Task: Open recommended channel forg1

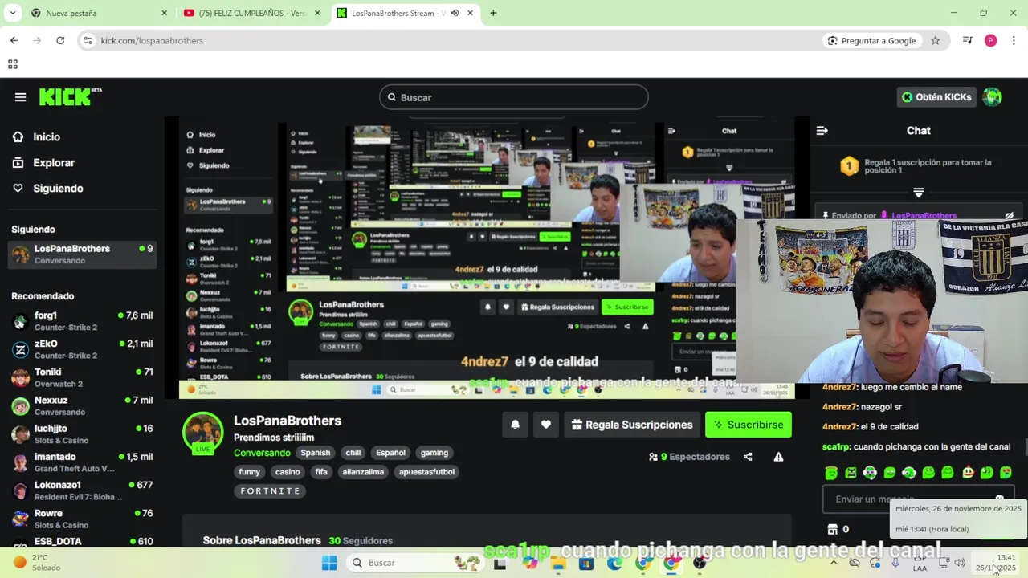Action: [82, 321]
